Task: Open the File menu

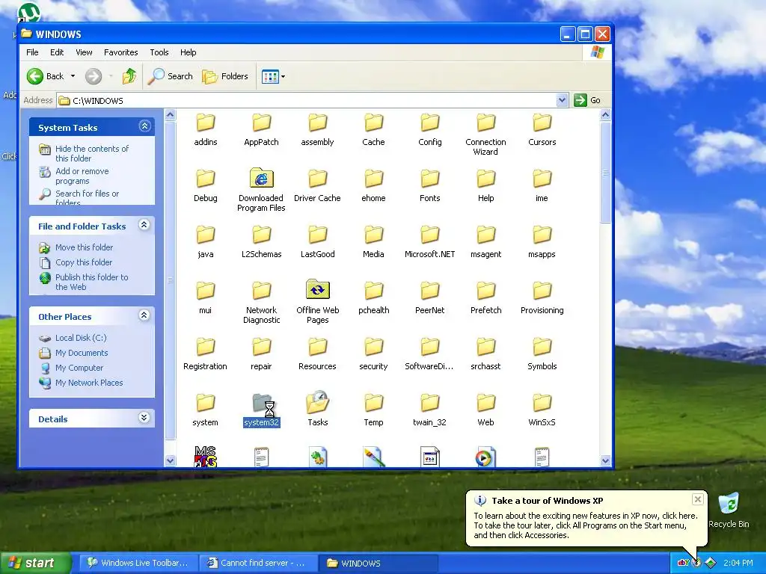Action: pos(32,52)
